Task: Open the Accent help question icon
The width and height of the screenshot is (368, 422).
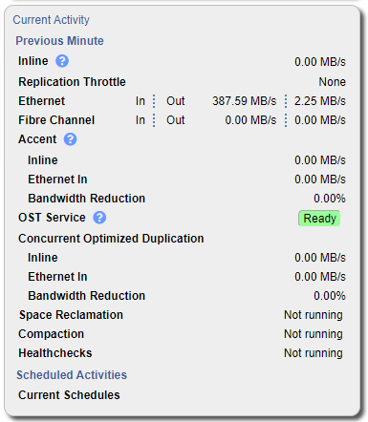Action: (70, 139)
